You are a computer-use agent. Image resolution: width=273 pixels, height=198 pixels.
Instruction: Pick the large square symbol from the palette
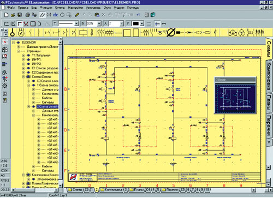click(127, 33)
